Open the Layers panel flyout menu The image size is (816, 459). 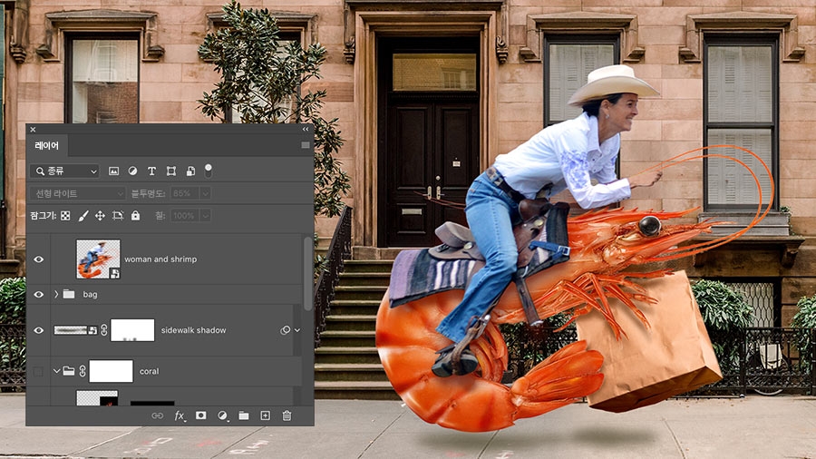pos(306,145)
